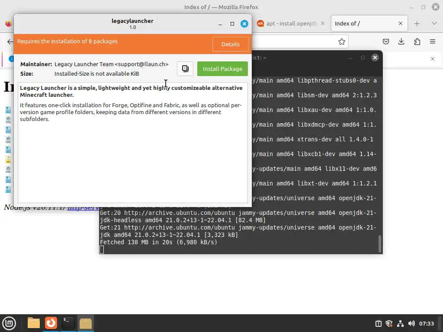This screenshot has width=443, height=332.
Task: Click the terminal cursor prompt block
Action: coord(102,250)
